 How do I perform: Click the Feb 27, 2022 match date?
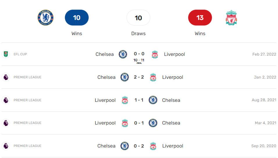click(264, 54)
